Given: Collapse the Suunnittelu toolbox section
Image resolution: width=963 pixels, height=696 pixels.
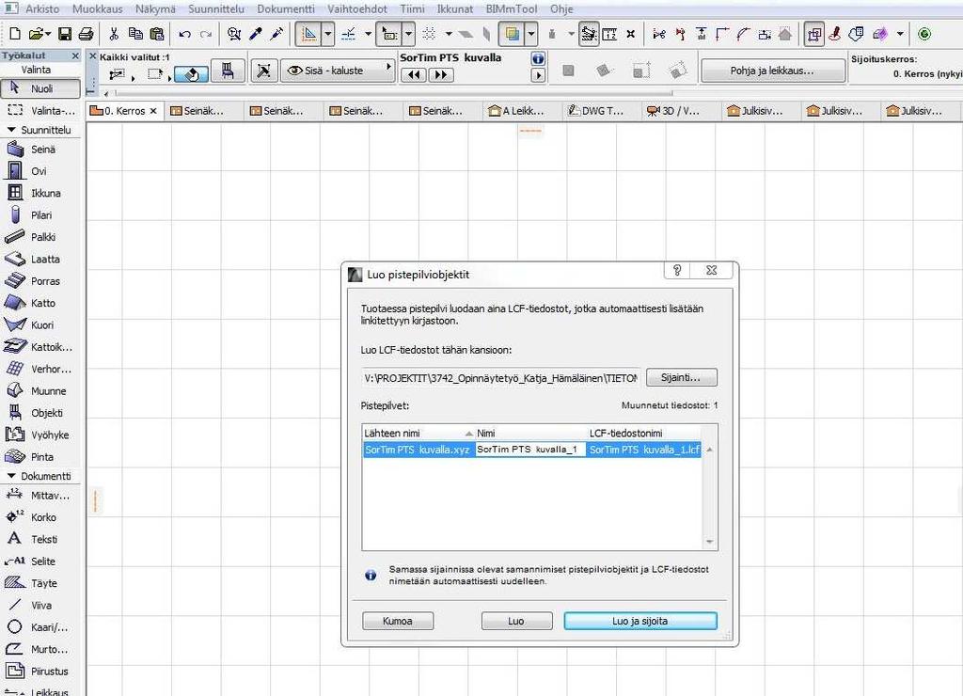Looking at the screenshot, I should tap(11, 130).
